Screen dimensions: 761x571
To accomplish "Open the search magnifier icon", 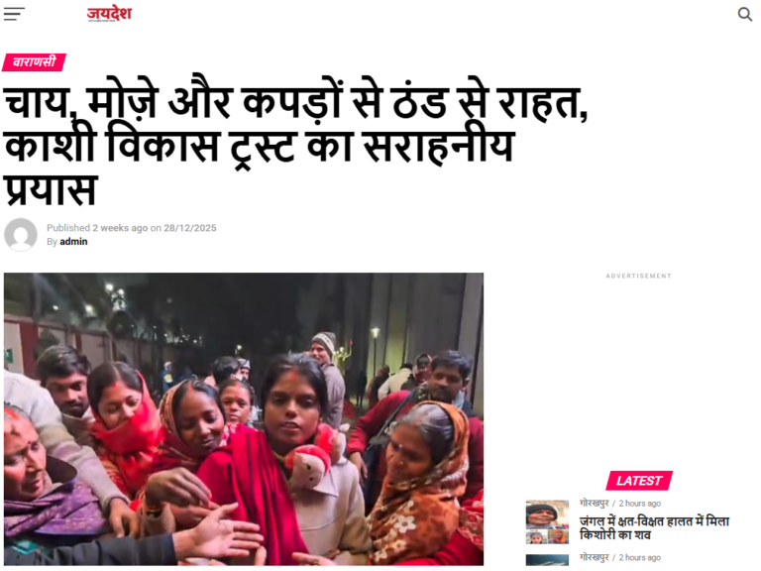I will 745,14.
